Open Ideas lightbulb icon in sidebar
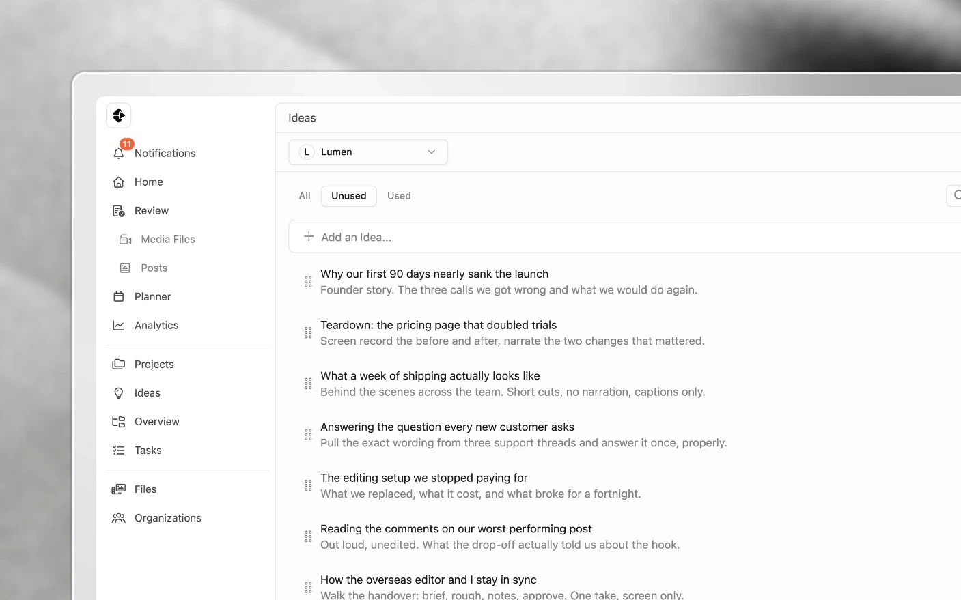The width and height of the screenshot is (961, 600). [x=119, y=393]
